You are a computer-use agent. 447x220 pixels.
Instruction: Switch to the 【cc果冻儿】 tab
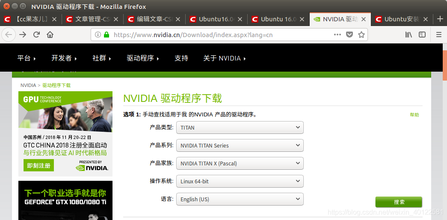point(31,19)
